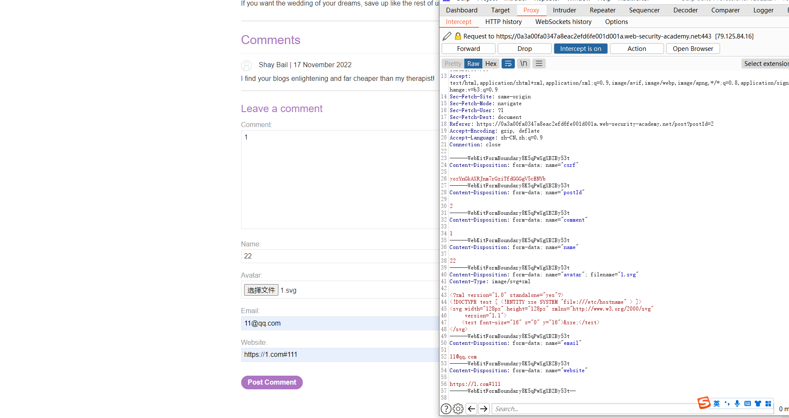Click the Sogou input method logo
The image size is (789, 418).
704,403
